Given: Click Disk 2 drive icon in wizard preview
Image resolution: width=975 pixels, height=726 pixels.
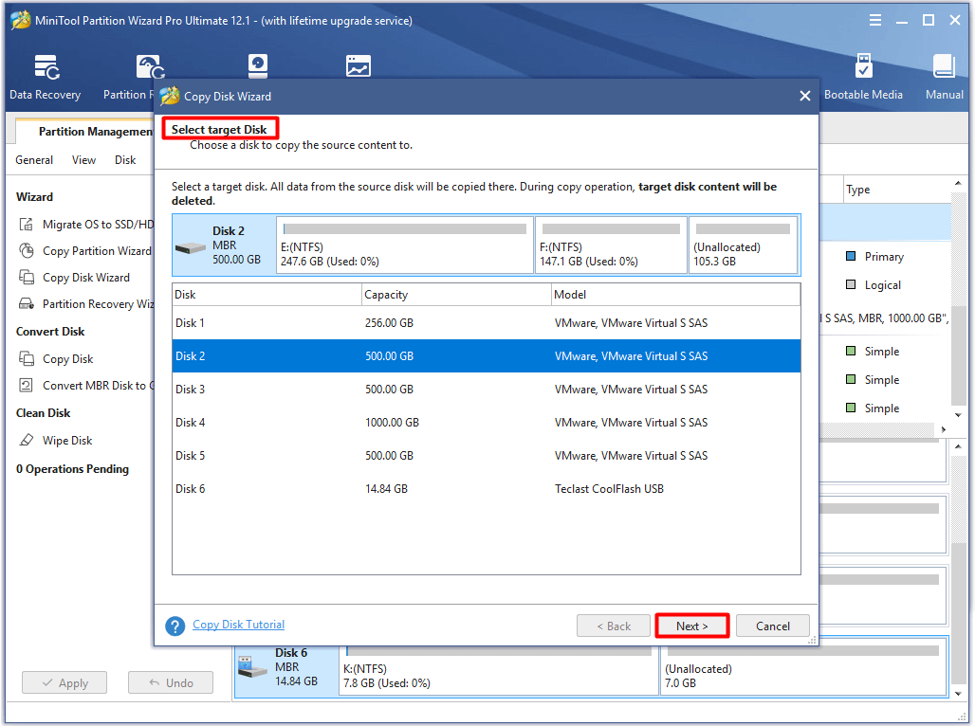Looking at the screenshot, I should coord(191,247).
